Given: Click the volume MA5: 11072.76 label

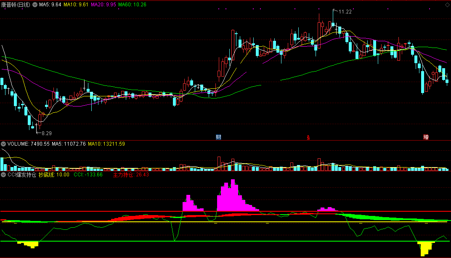Looking at the screenshot, I should 69,144.
